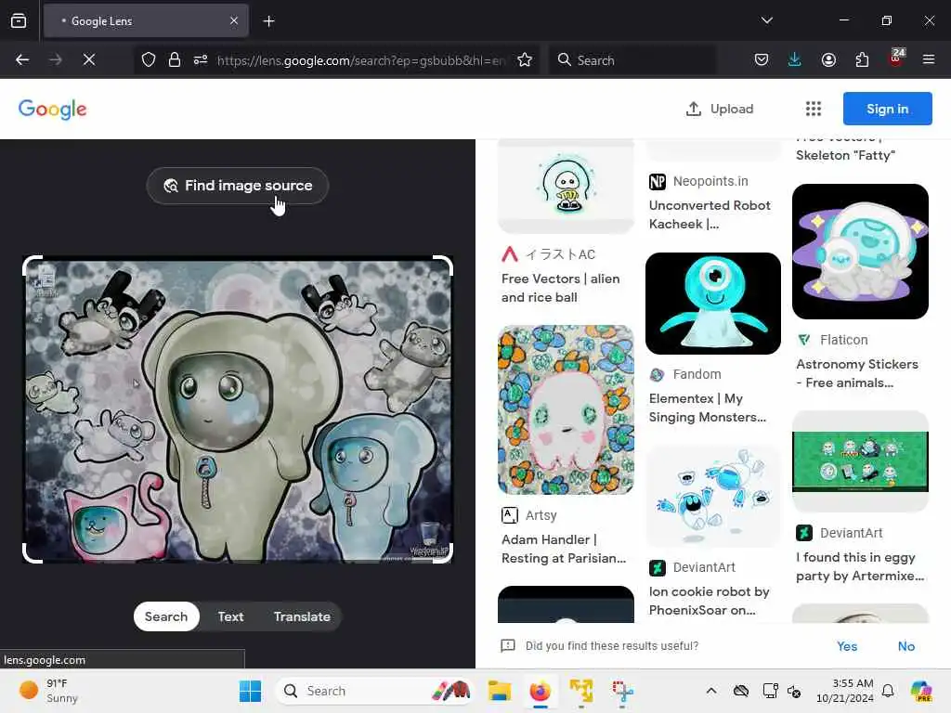Click the blue Sign in button
951x713 pixels.
(x=887, y=109)
